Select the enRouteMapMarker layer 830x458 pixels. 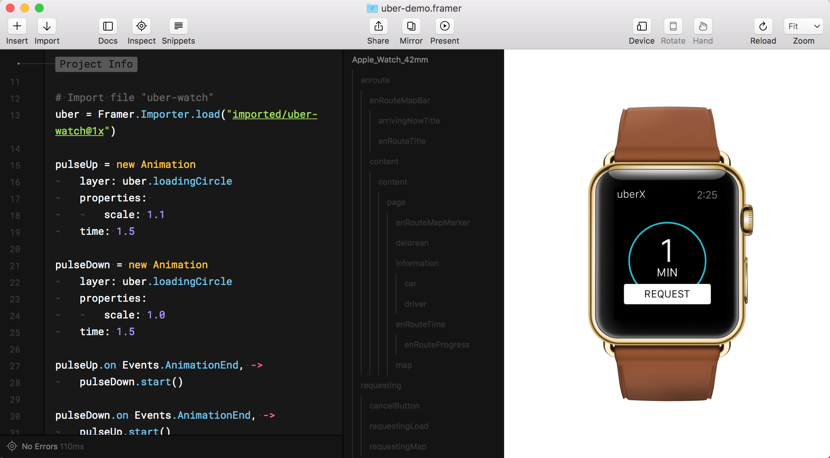tap(432, 222)
